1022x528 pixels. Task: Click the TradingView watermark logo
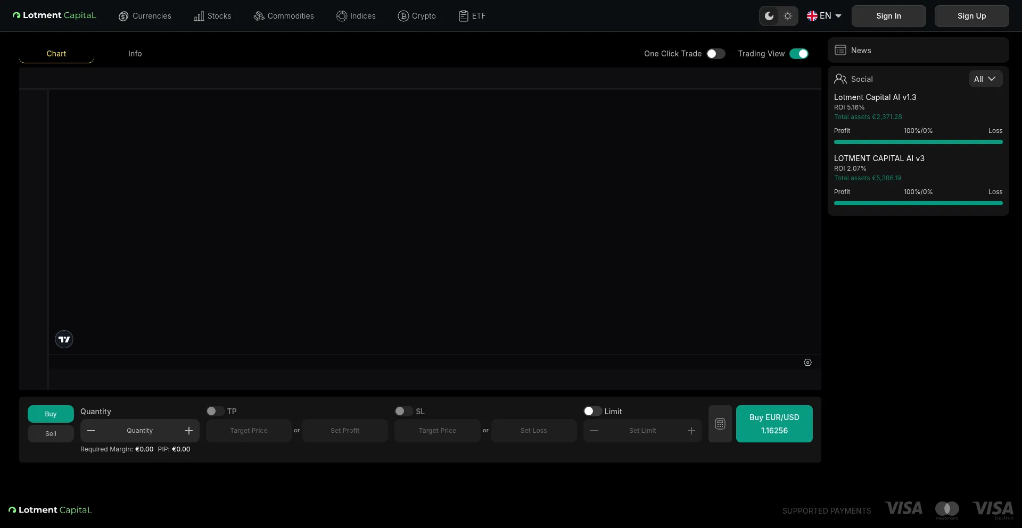pyautogui.click(x=64, y=339)
